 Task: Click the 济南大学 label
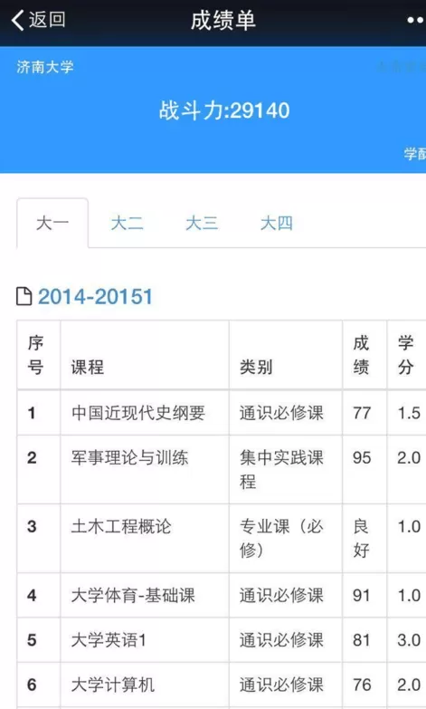pyautogui.click(x=44, y=67)
